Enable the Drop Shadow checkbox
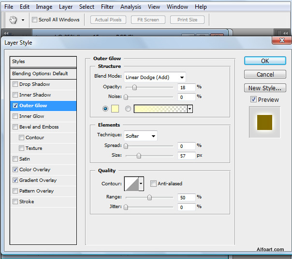Viewport: 292px width, 259px height. point(15,84)
